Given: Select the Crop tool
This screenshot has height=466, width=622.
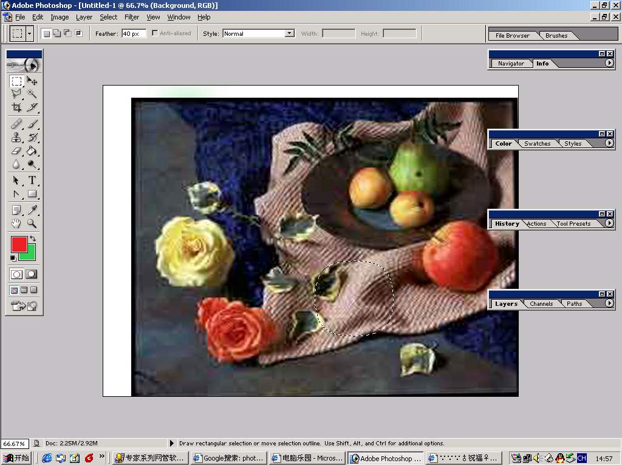Looking at the screenshot, I should [x=16, y=107].
